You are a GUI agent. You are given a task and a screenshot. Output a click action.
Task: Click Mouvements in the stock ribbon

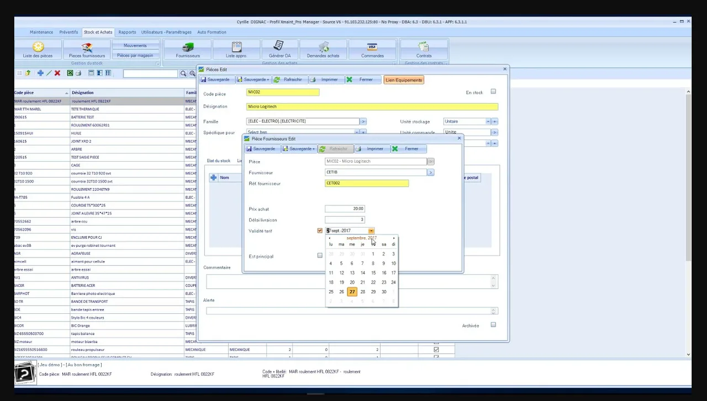pos(135,45)
